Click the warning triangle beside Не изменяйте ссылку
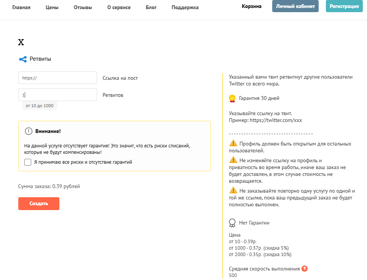 click(x=233, y=160)
